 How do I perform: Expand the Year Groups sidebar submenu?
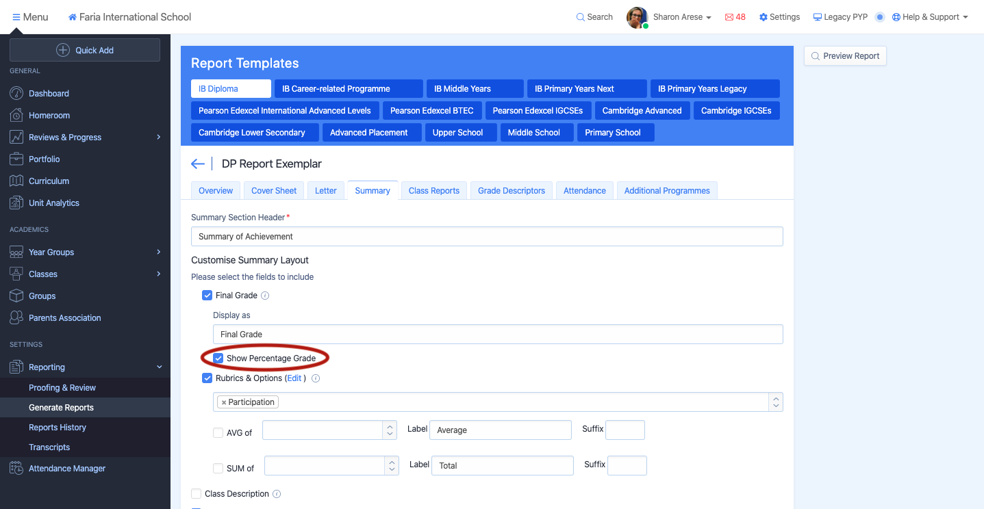coord(158,252)
